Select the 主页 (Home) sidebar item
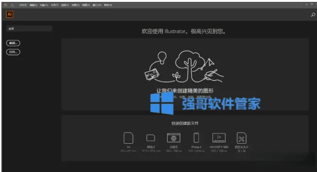The image size is (317, 172). coord(29,29)
